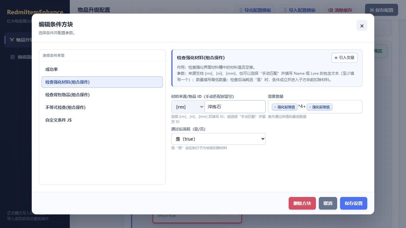Select the 成功率 condition type
406x228 pixels.
click(x=102, y=69)
